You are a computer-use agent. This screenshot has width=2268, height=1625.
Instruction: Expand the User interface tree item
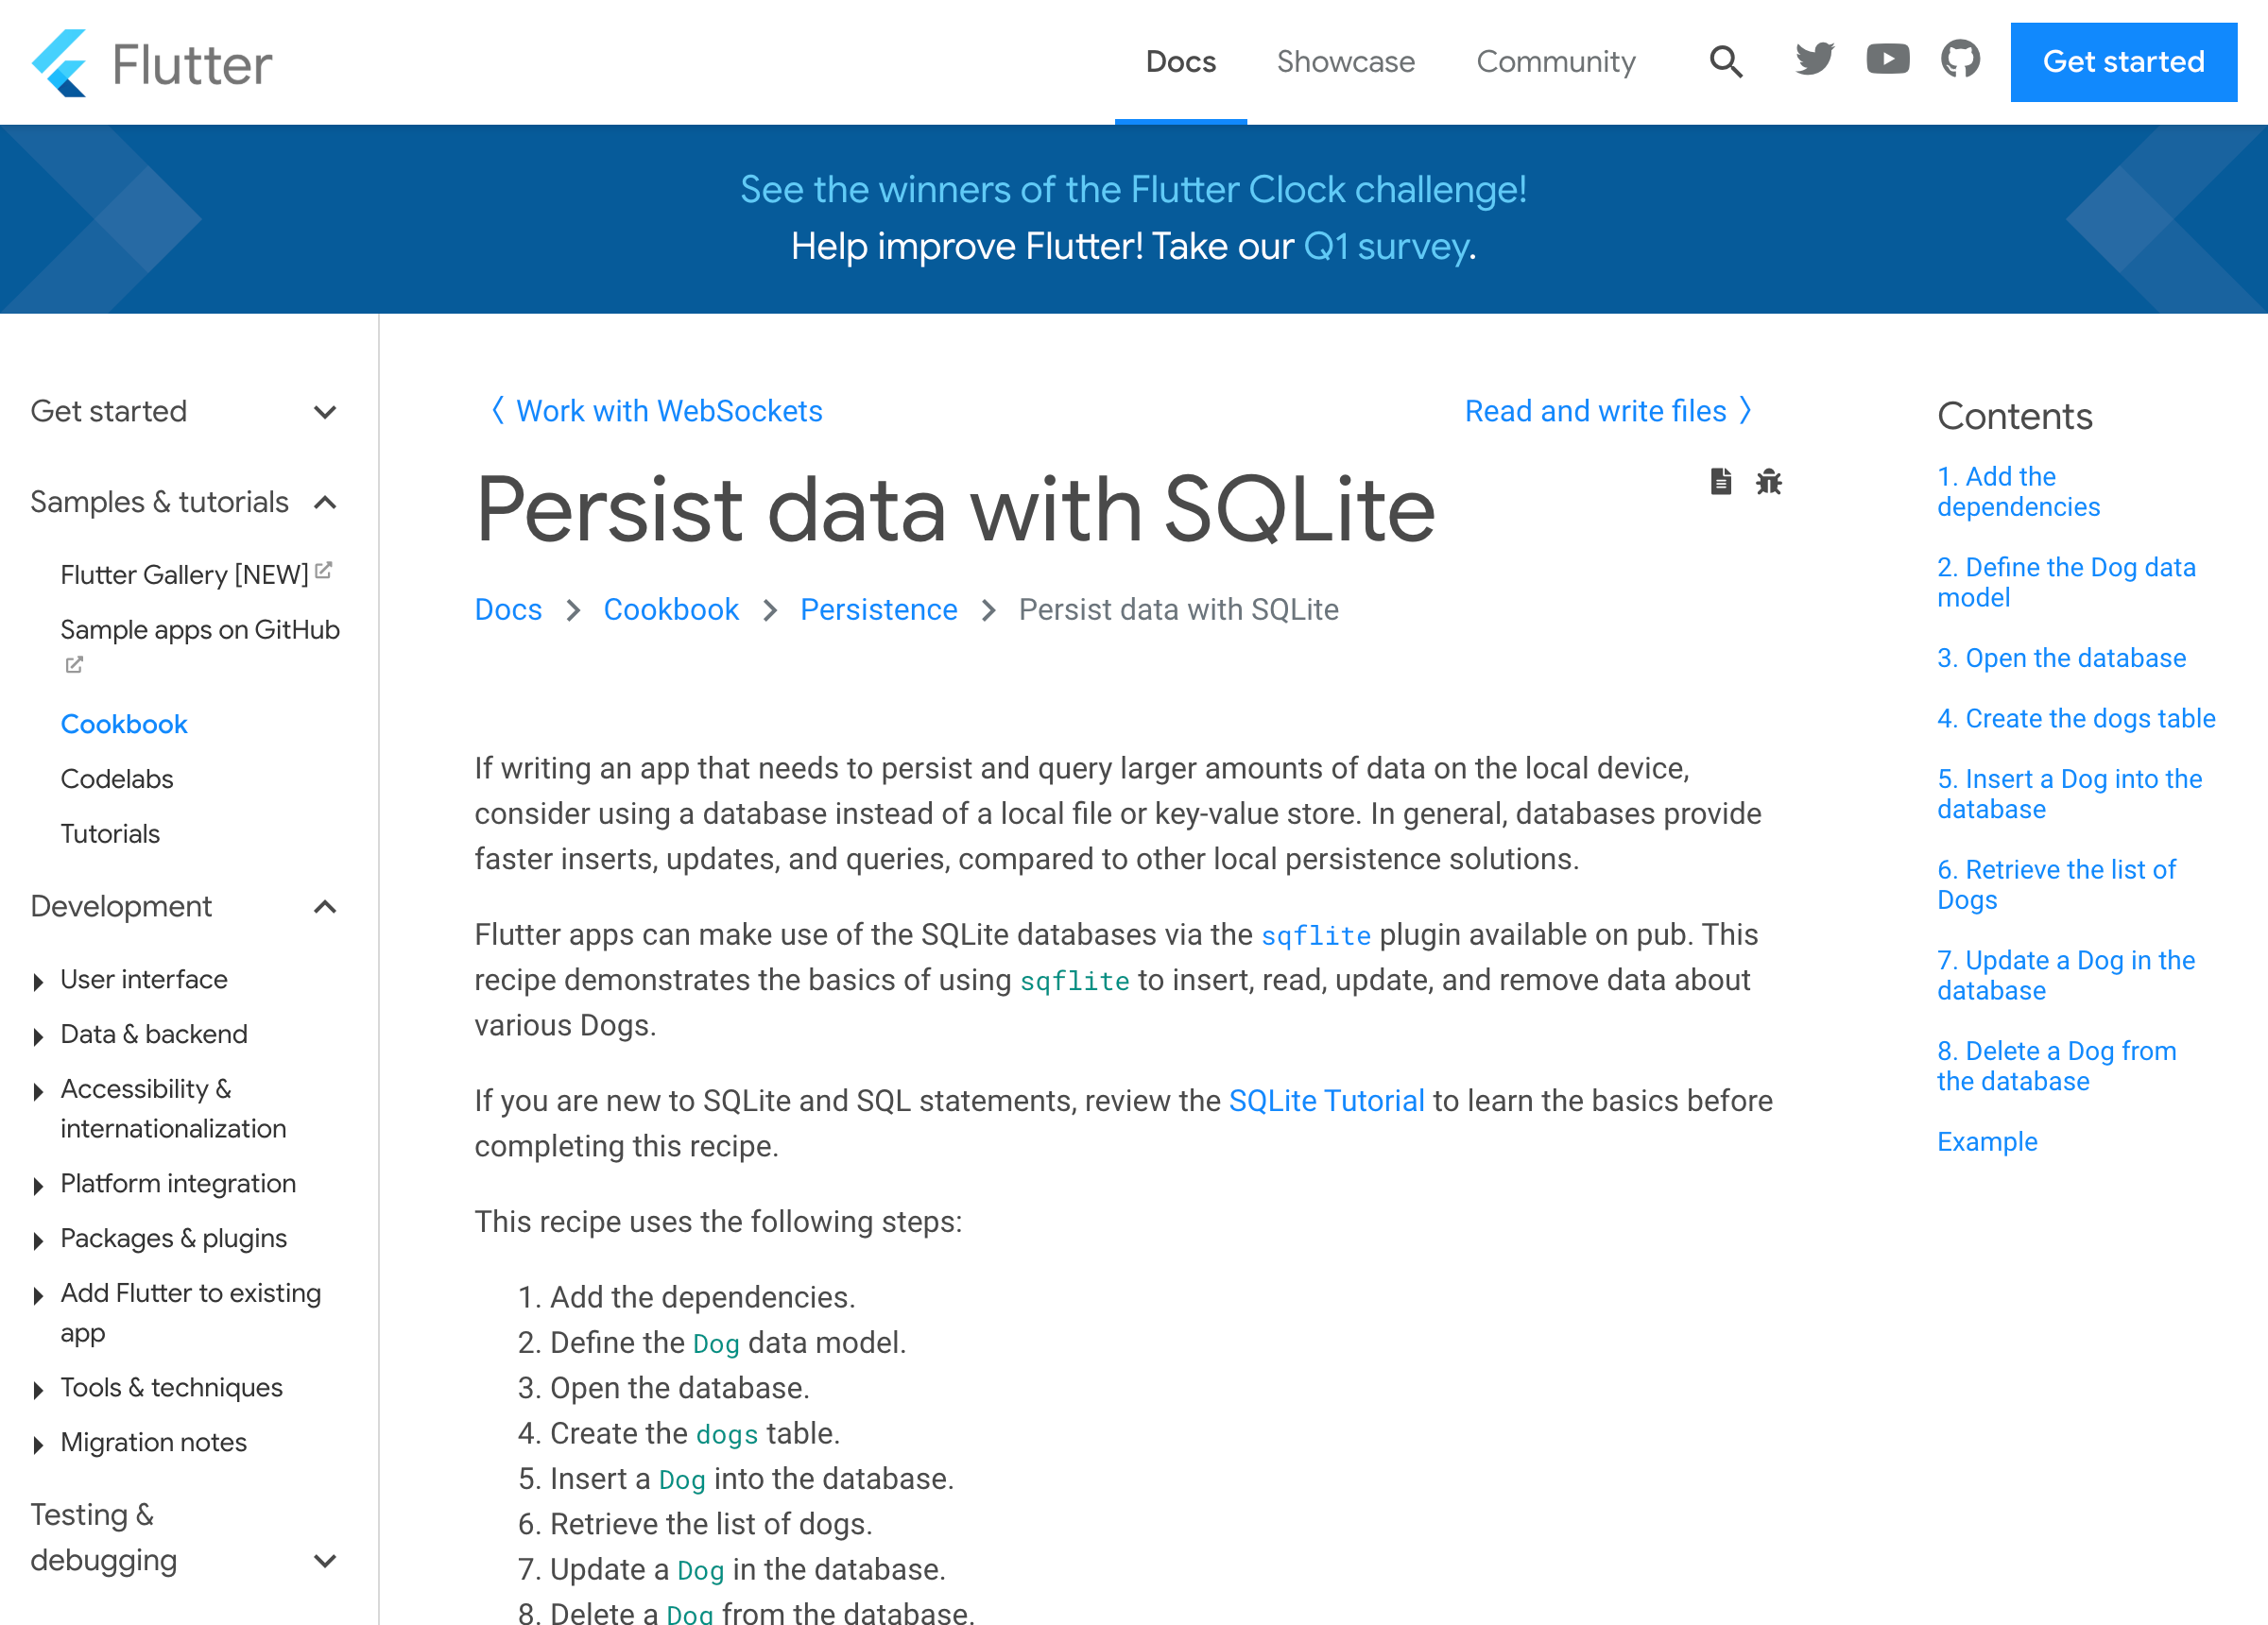pyautogui.click(x=38, y=981)
